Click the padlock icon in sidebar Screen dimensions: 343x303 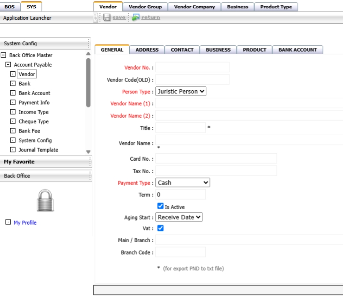(x=45, y=200)
